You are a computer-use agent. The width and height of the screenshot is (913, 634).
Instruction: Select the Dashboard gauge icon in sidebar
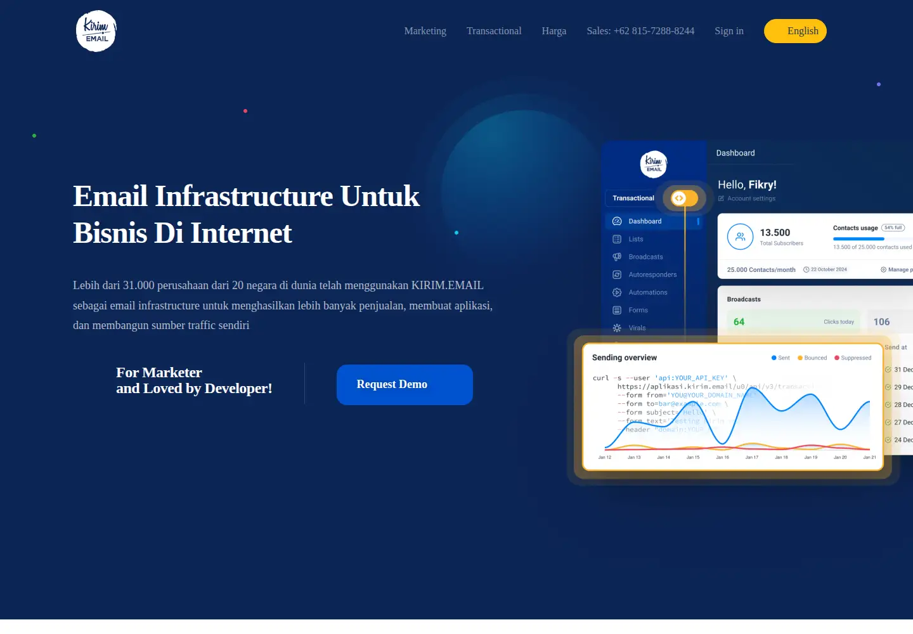click(x=617, y=221)
